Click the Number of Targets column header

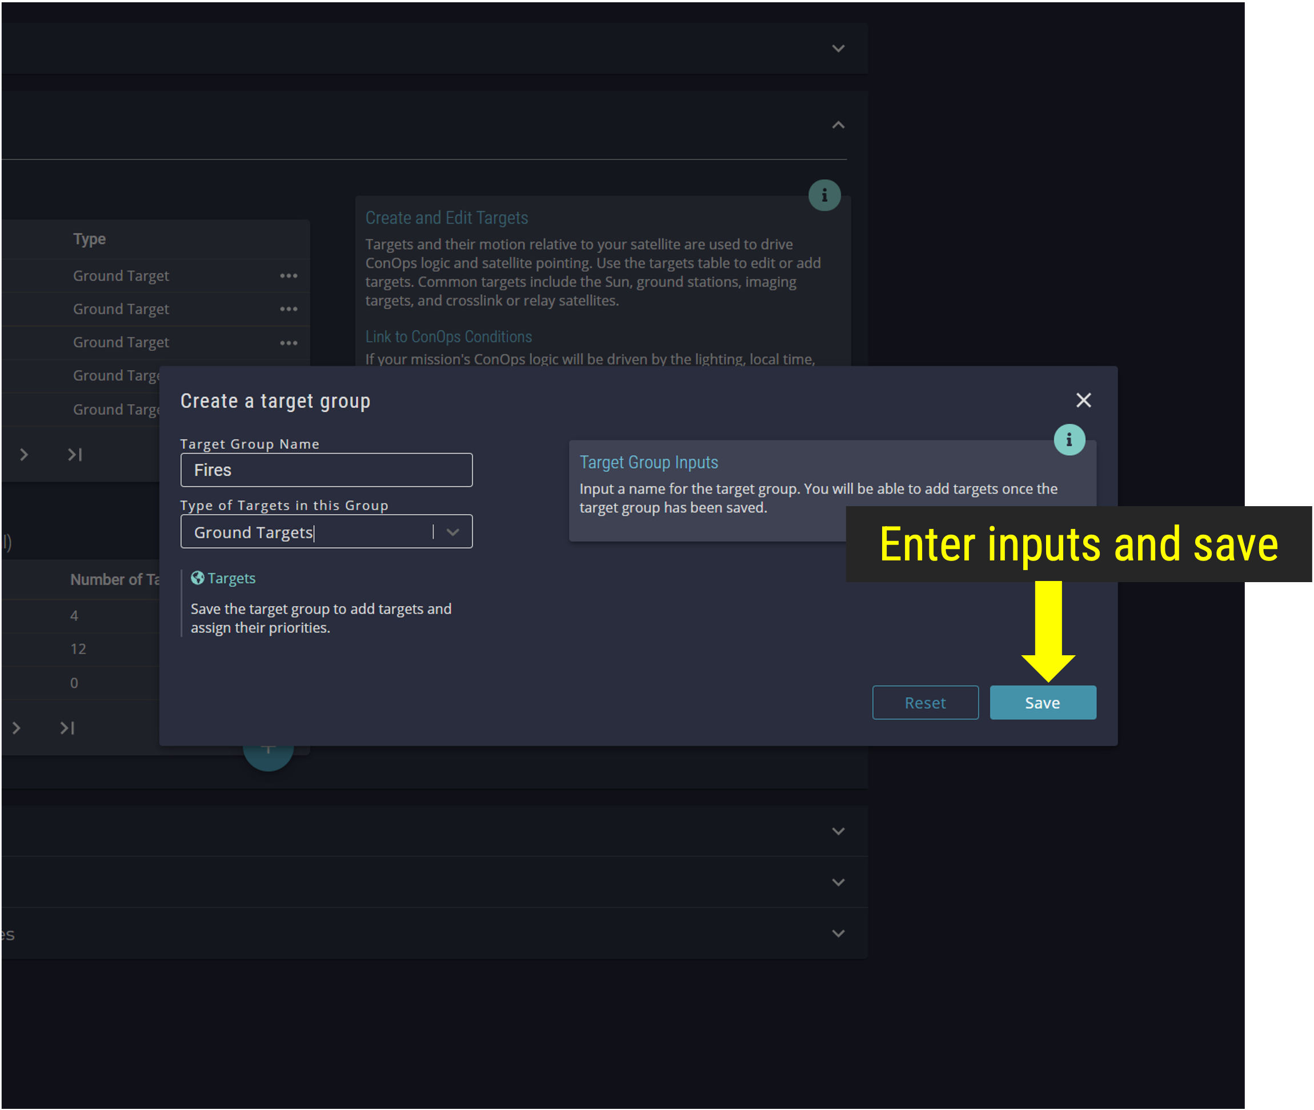[x=115, y=579]
